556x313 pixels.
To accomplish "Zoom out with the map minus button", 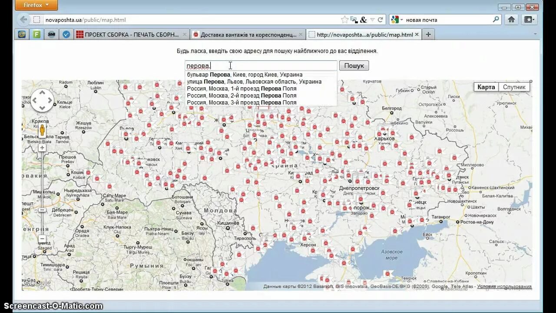I will pyautogui.click(x=42, y=239).
